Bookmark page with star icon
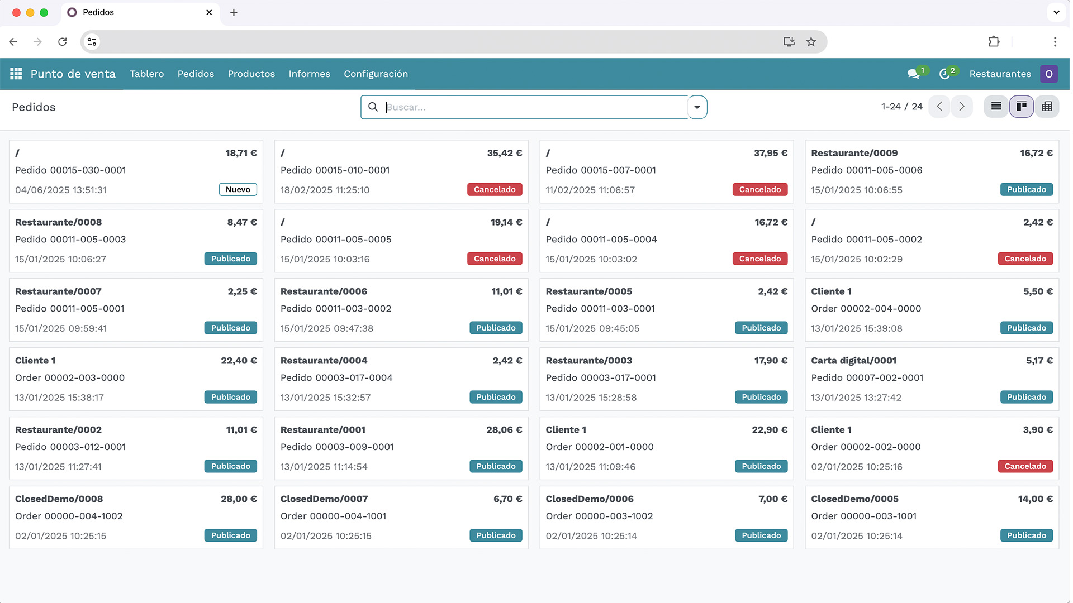Image resolution: width=1073 pixels, height=603 pixels. (x=811, y=41)
